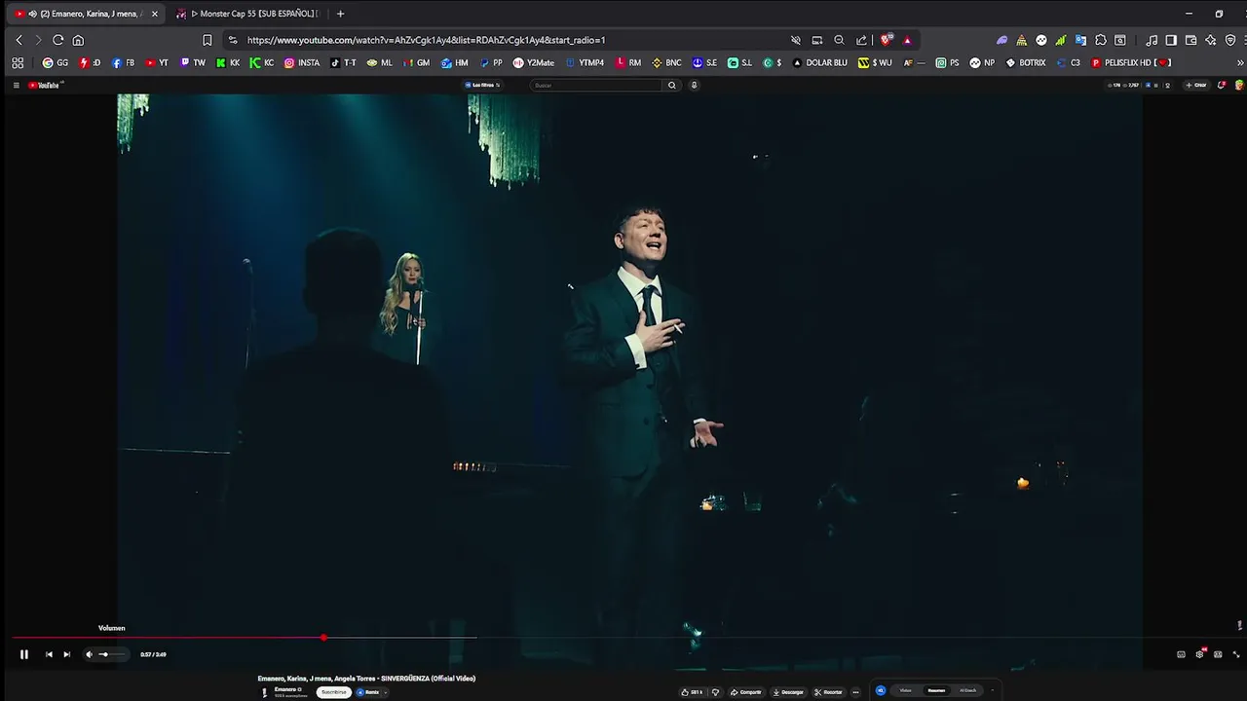Open TW Twitch bookmark
The height and width of the screenshot is (701, 1247).
coord(193,63)
